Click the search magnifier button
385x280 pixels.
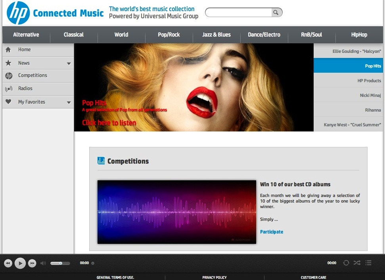pos(276,12)
